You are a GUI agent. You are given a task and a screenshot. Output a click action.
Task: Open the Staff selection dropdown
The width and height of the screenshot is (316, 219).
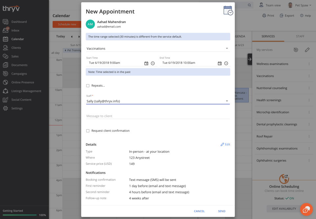click(x=227, y=101)
